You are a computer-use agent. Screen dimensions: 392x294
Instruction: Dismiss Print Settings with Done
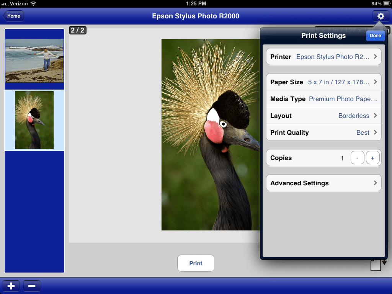point(375,36)
